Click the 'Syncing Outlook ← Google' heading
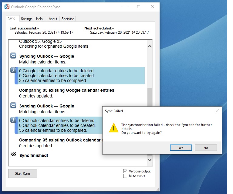Image resolution: width=233 pixels, height=194 pixels. click(x=47, y=106)
